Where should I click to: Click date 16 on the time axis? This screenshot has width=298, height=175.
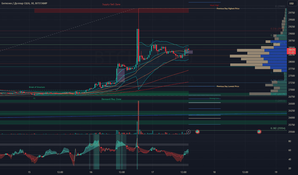coord(91,172)
